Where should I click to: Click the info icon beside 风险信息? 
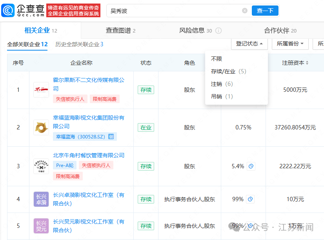click(x=217, y=30)
